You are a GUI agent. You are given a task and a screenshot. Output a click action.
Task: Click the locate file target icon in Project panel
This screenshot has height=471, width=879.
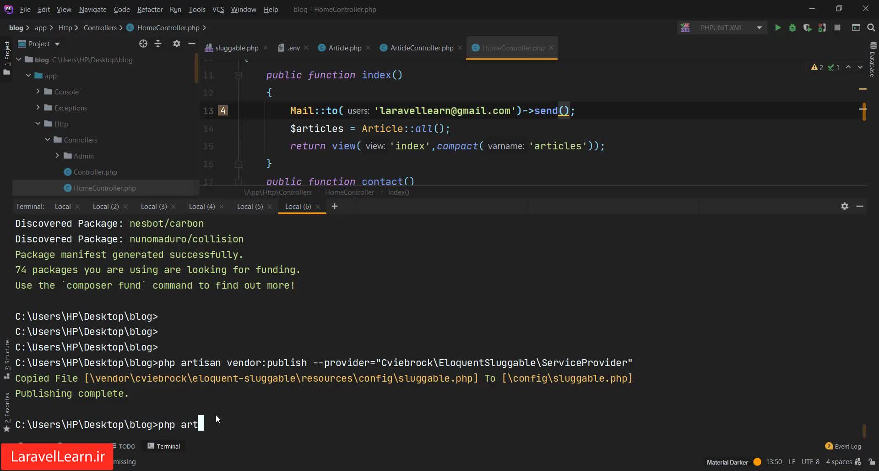(x=143, y=44)
